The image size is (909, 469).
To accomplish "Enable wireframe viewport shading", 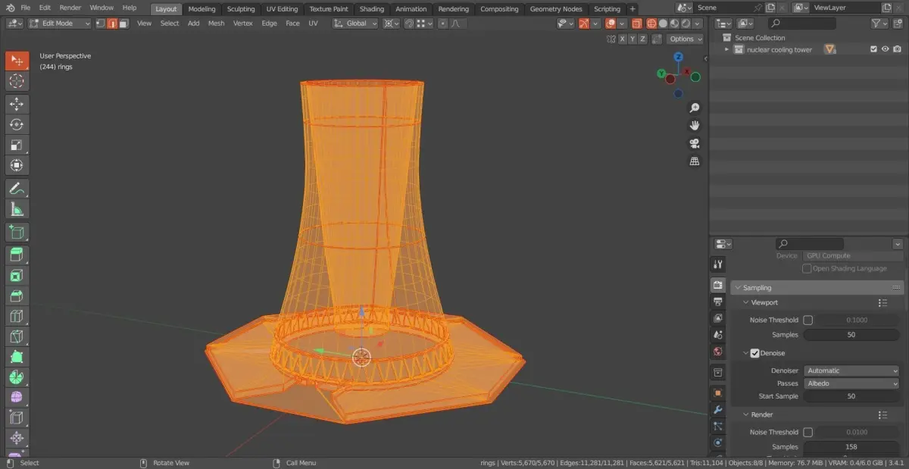I will click(x=651, y=23).
